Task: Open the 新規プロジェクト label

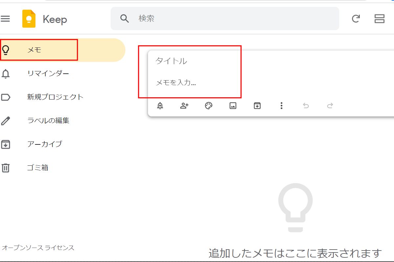Action: click(55, 97)
